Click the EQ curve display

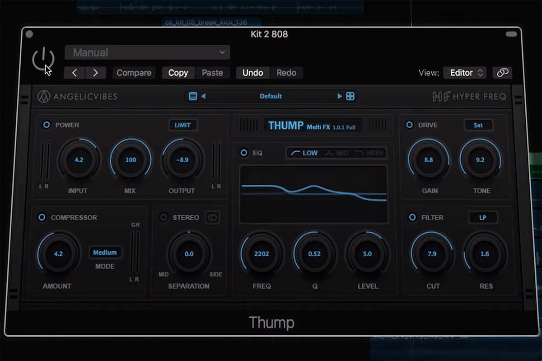[313, 194]
